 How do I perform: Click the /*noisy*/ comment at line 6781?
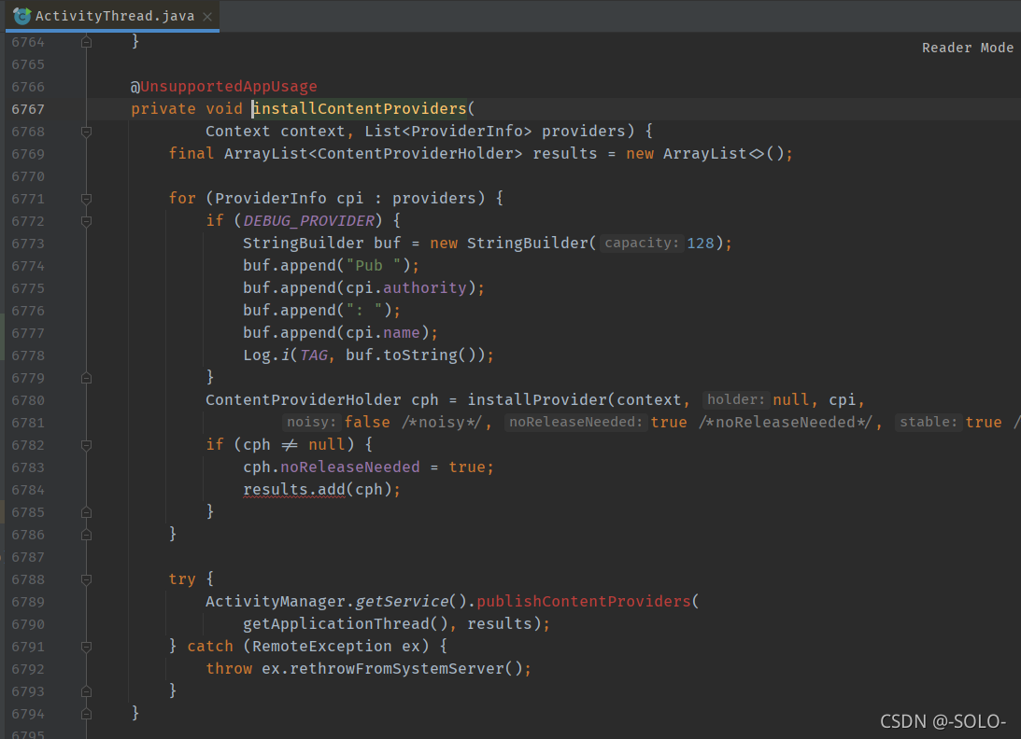coord(444,423)
